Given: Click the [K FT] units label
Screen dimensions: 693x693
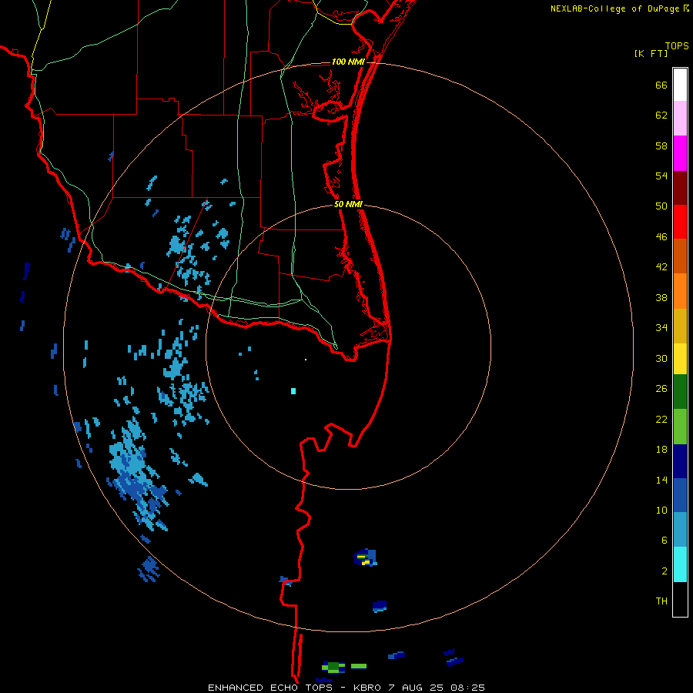Looking at the screenshot, I should pyautogui.click(x=651, y=53).
